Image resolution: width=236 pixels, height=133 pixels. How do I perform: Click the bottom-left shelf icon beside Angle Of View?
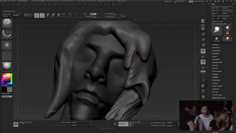click(16, 124)
